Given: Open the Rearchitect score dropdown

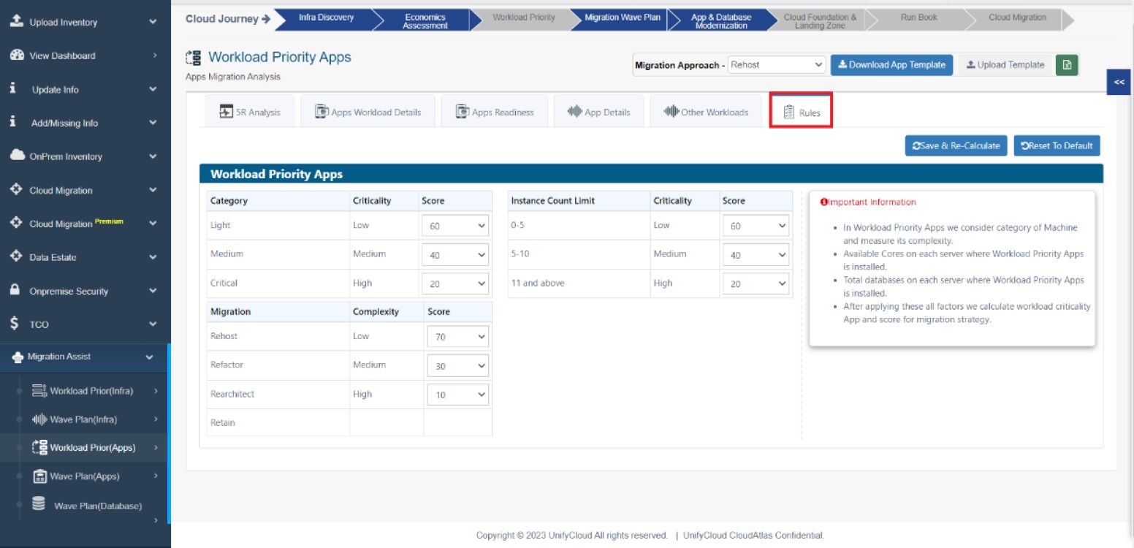Looking at the screenshot, I should click(458, 395).
